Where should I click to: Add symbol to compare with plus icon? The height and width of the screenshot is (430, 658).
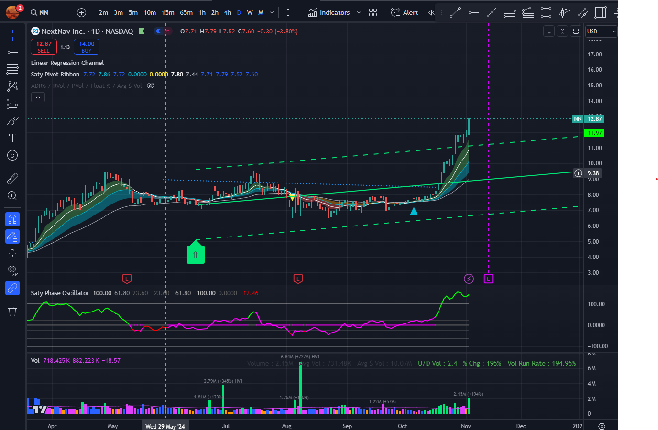coord(82,12)
